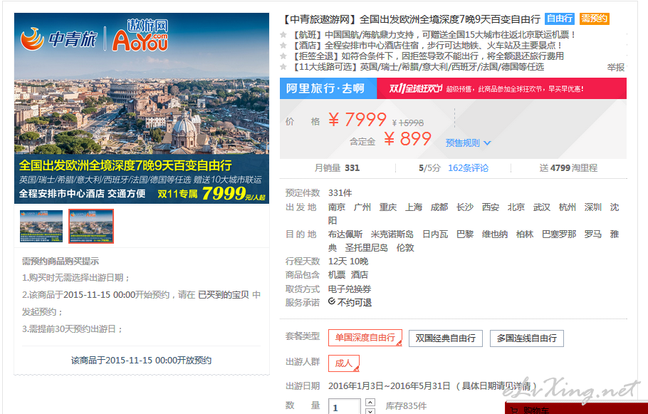The height and width of the screenshot is (414, 648).
Task: Click departure city 南京
Action: 337,207
